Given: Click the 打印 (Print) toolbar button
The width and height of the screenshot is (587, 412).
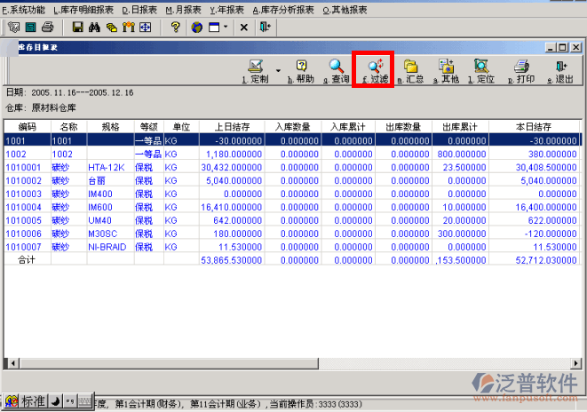Looking at the screenshot, I should coord(522,70).
